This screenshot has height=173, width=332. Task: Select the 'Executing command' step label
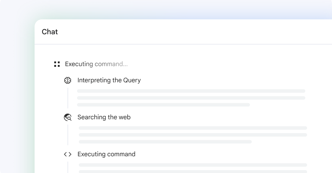coord(107,154)
